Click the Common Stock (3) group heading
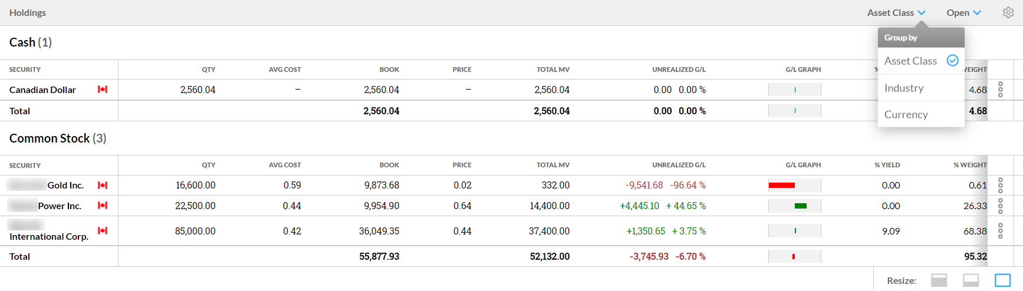This screenshot has width=1023, height=291. click(58, 138)
